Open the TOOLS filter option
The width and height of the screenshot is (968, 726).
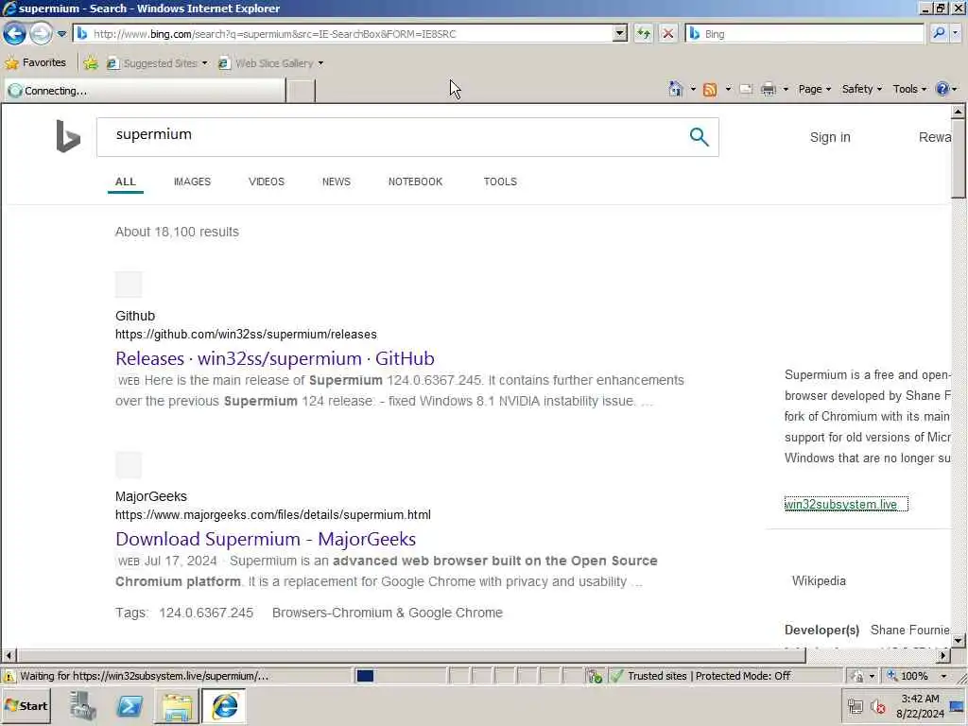(500, 181)
